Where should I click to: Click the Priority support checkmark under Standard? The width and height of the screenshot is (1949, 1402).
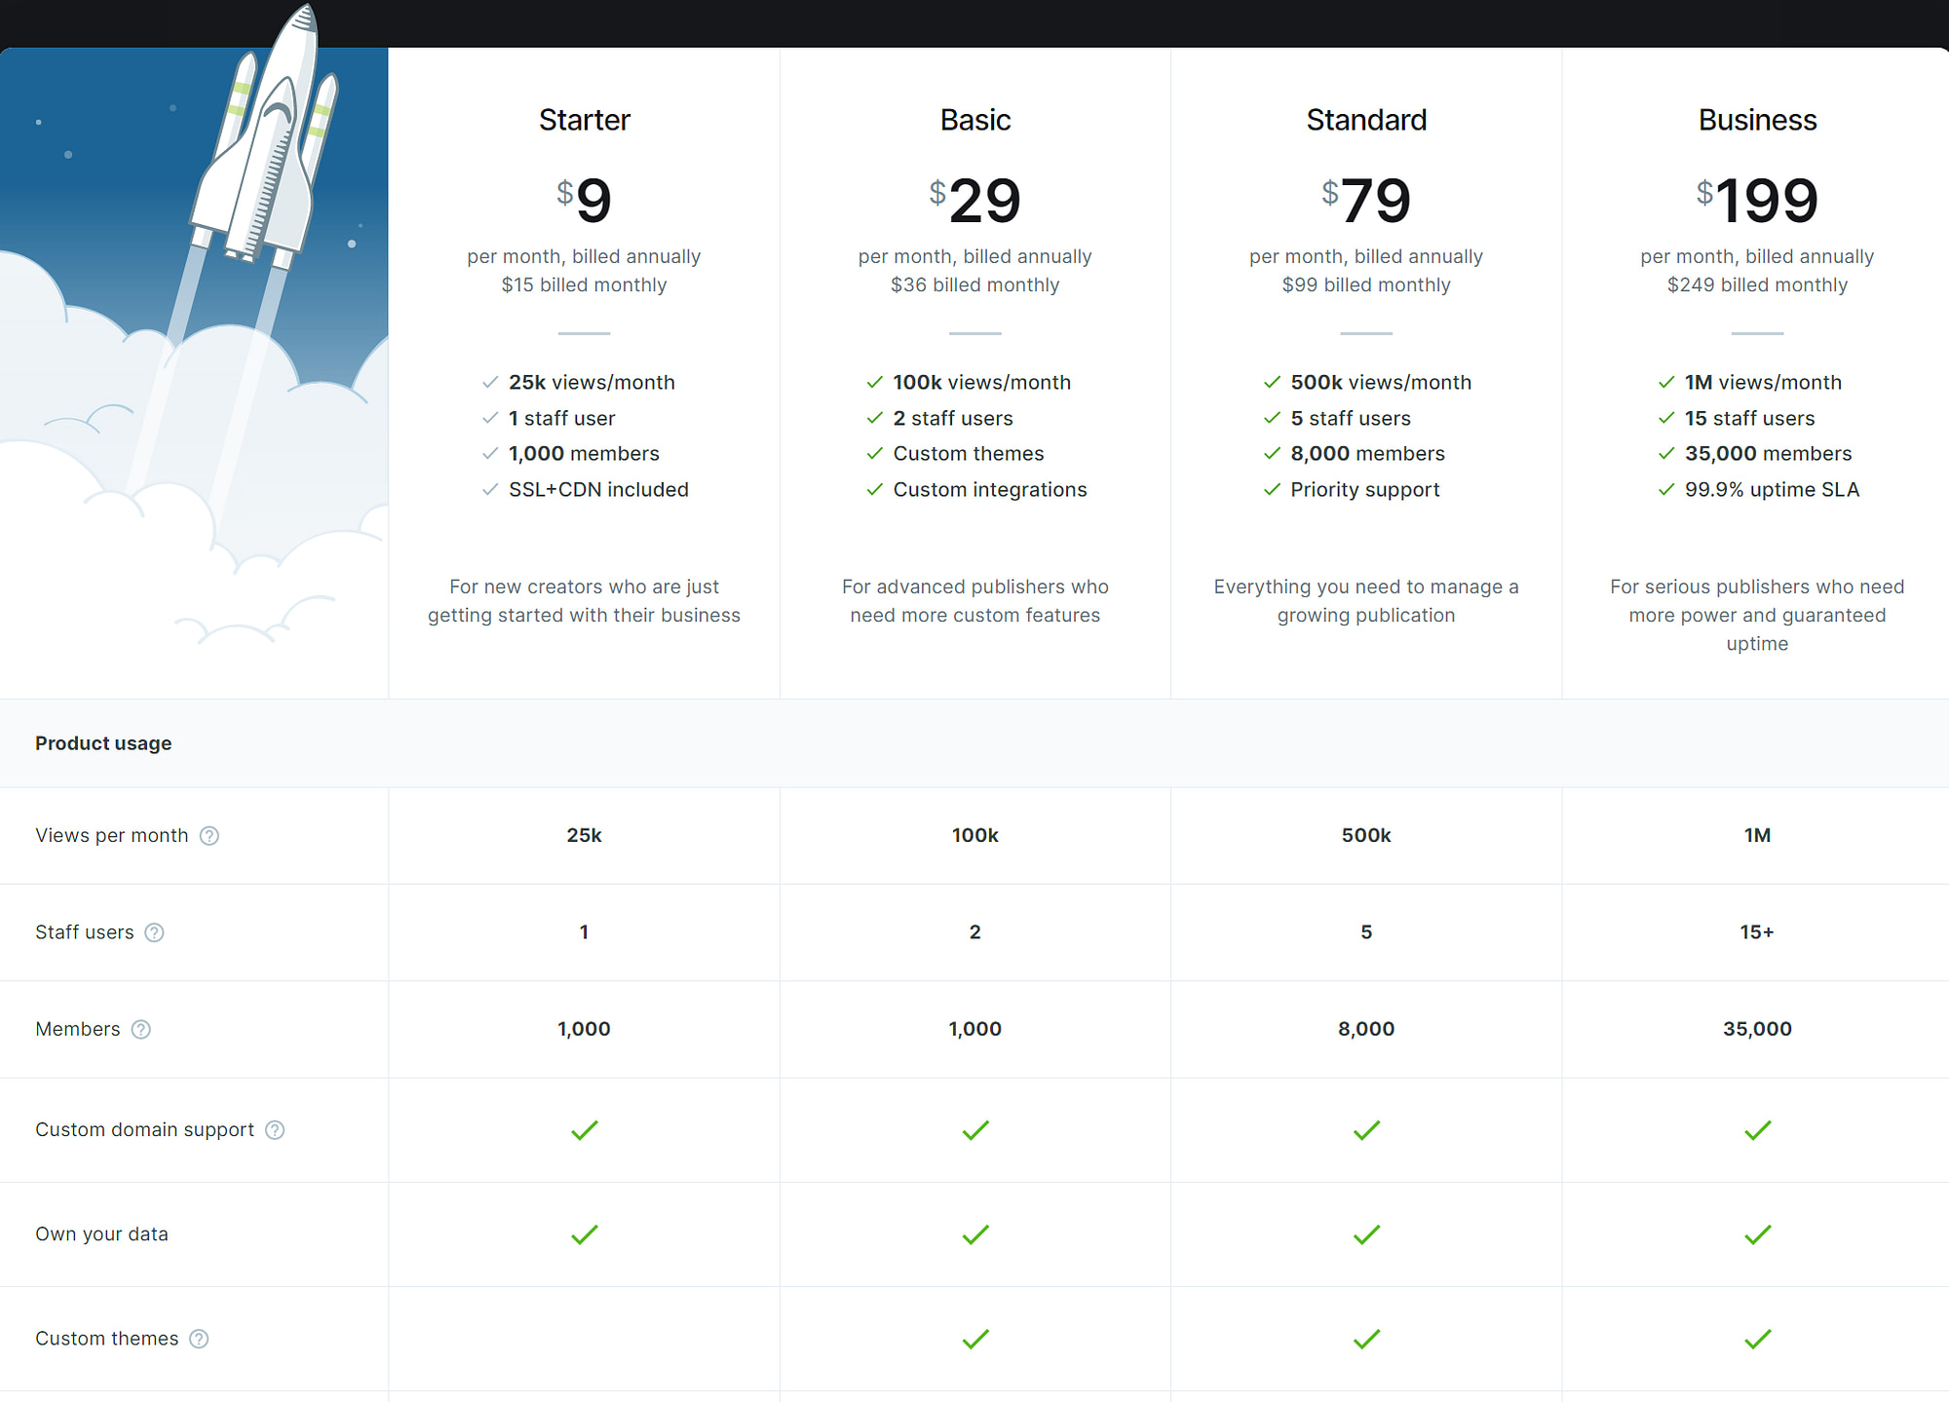click(x=1273, y=490)
